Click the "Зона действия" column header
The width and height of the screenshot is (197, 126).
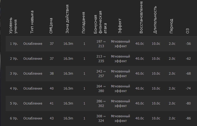68,20
